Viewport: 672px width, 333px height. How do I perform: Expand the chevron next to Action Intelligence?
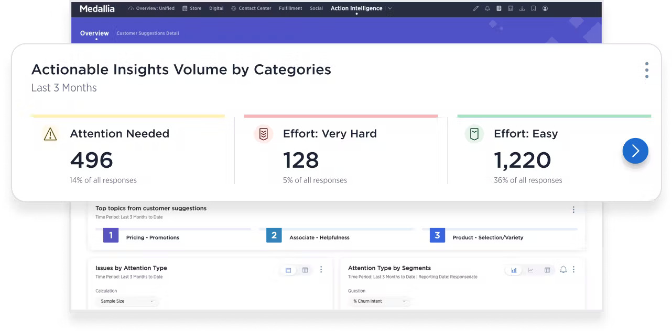[390, 8]
